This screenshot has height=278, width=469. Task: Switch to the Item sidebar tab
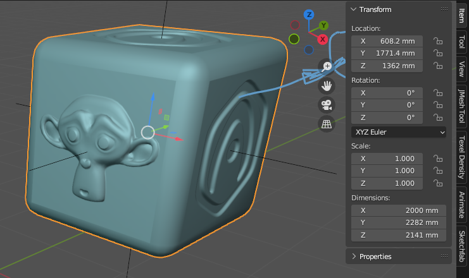[462, 16]
